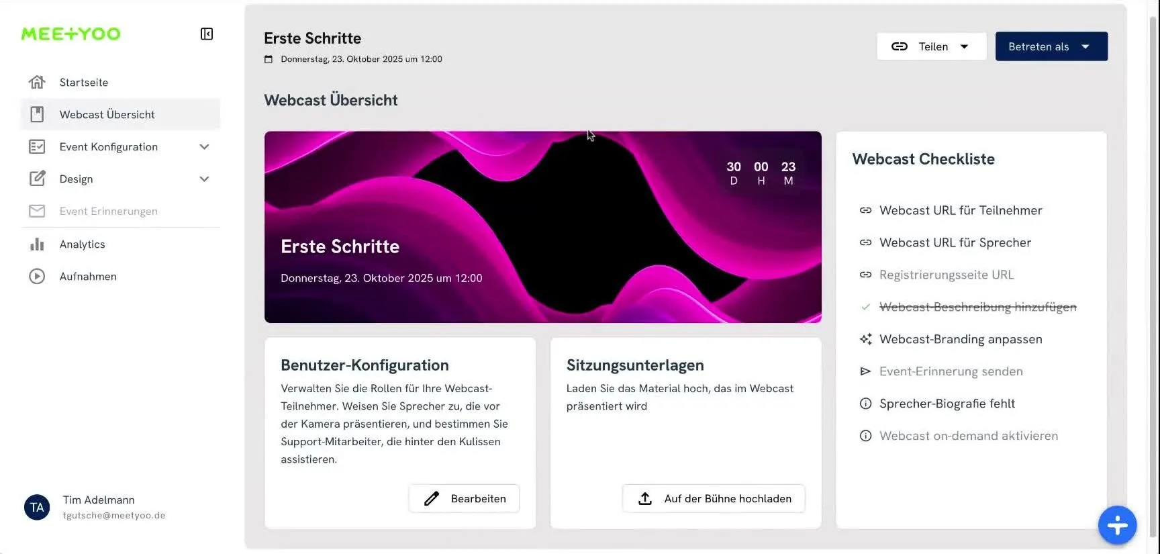Click the calendar icon under Erste Schritte

tap(269, 58)
